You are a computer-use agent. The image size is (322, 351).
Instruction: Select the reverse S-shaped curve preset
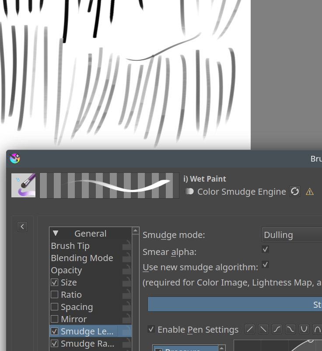(x=290, y=329)
